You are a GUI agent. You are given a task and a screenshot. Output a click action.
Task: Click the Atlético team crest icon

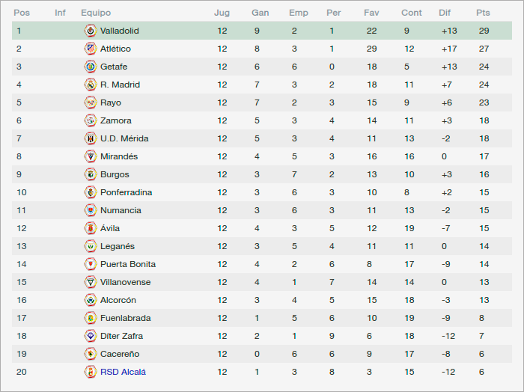[x=91, y=49]
